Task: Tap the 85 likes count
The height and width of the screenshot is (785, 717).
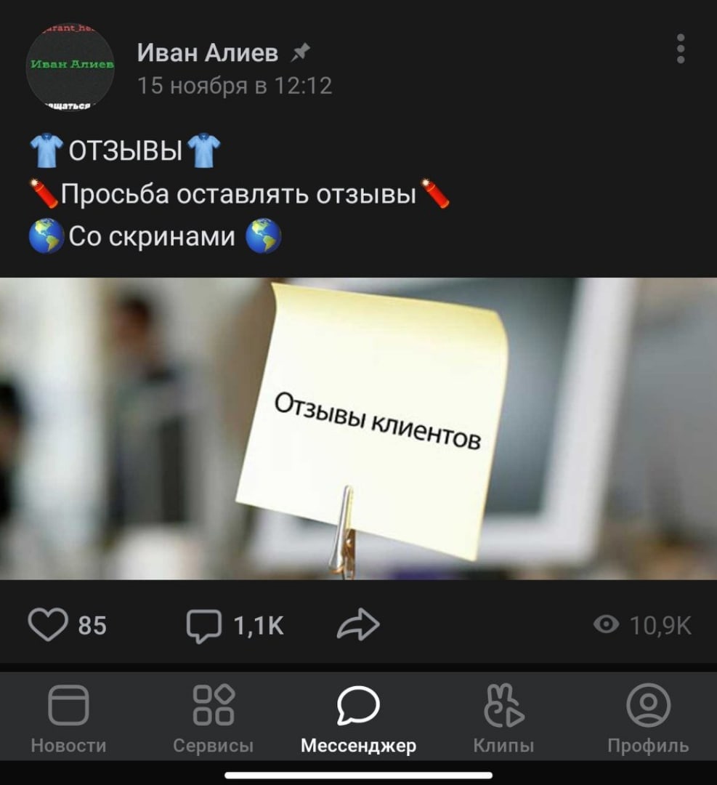Action: click(x=92, y=625)
